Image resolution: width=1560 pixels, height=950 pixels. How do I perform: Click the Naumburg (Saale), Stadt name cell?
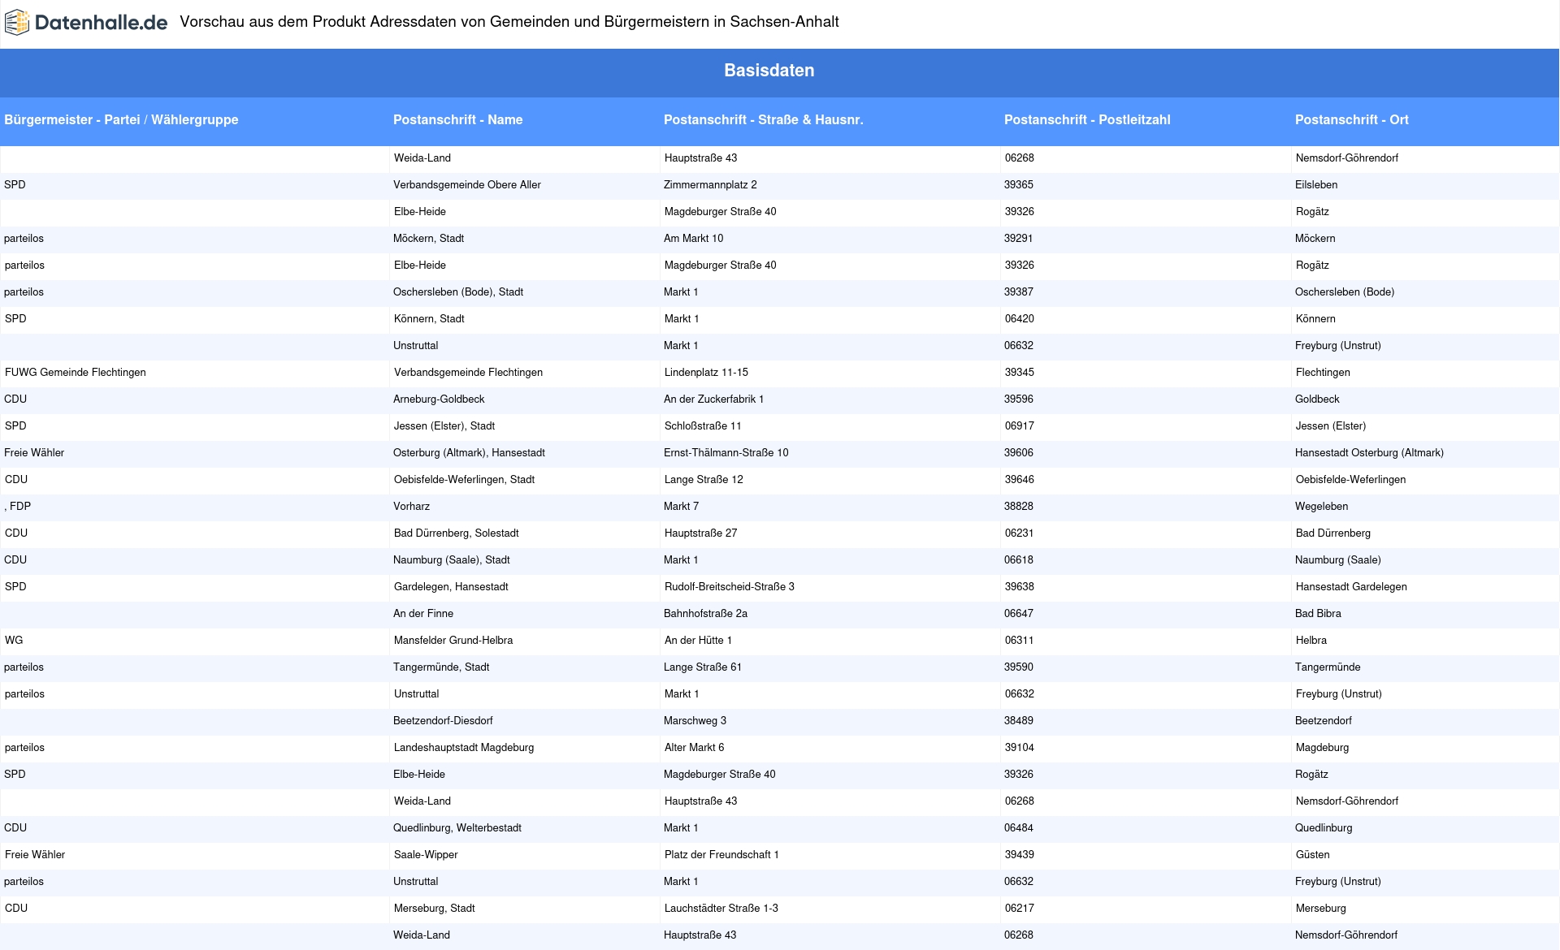pyautogui.click(x=451, y=560)
